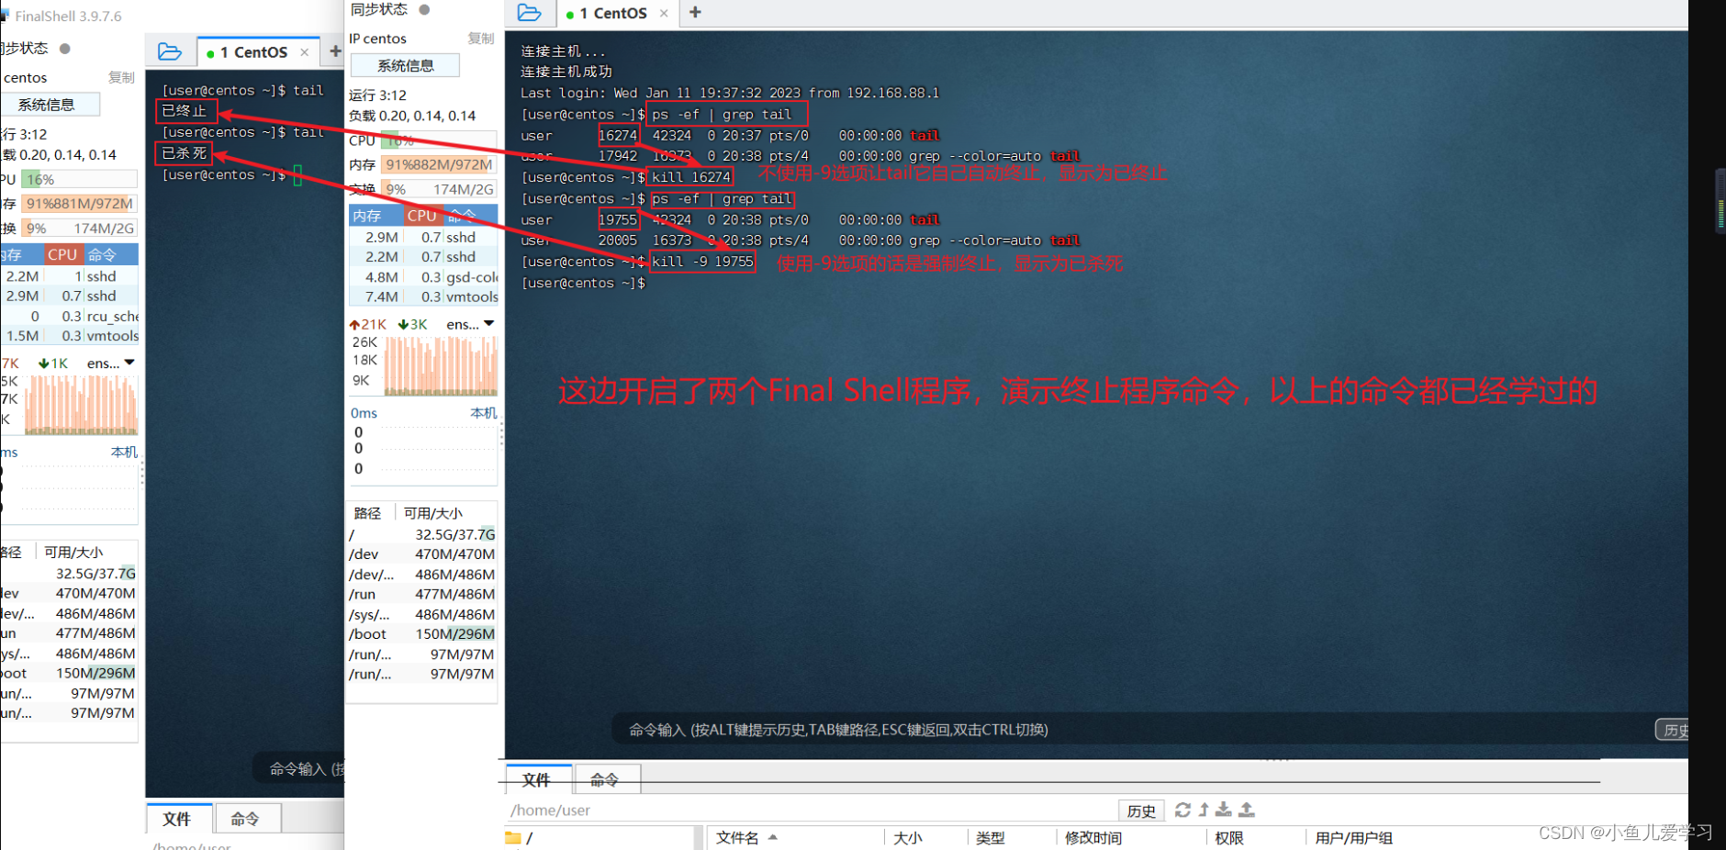
Task: Sort processes by 内存 tab in middle panel
Action: (x=375, y=216)
